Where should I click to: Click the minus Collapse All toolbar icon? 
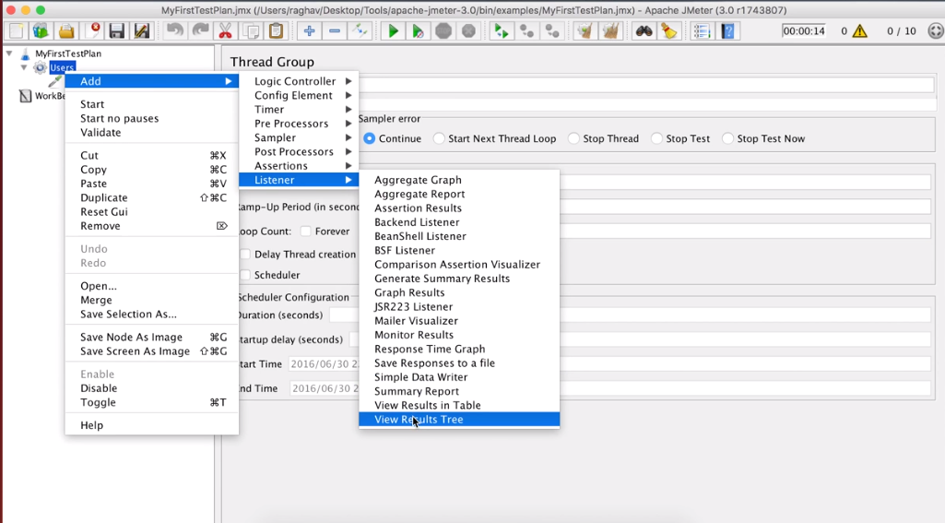click(x=335, y=30)
